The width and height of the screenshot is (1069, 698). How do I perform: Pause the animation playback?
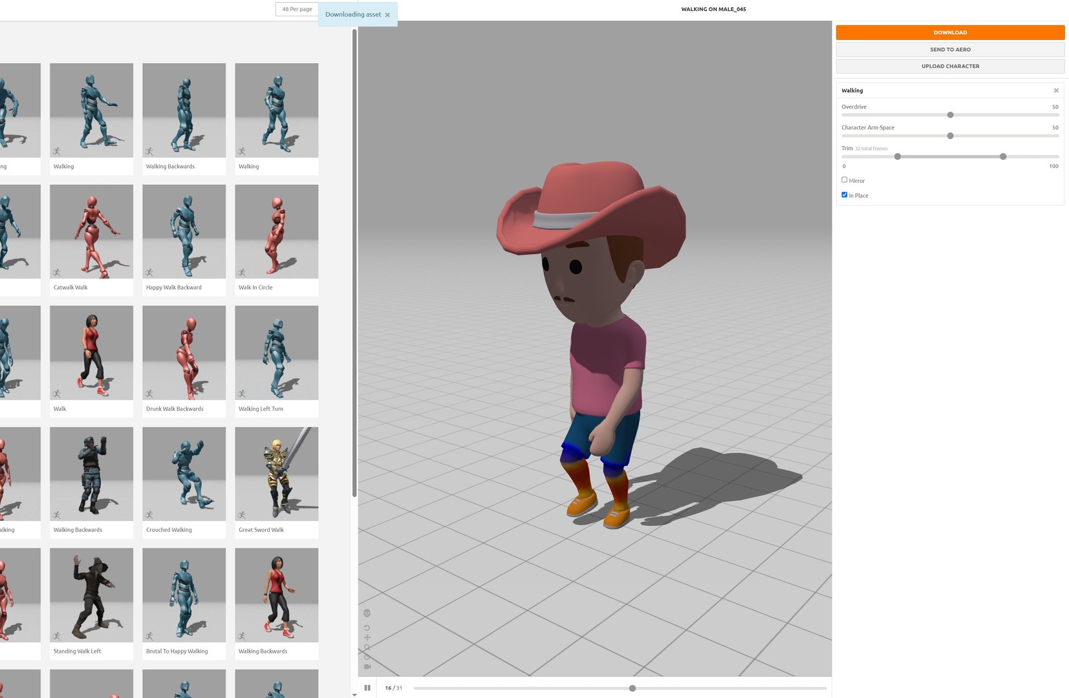[367, 688]
